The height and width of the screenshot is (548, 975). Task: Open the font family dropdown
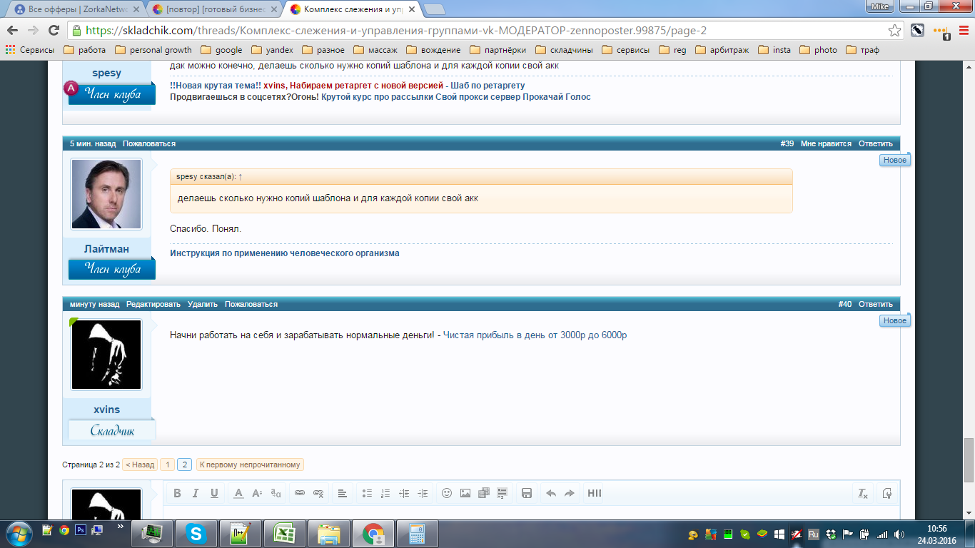point(276,493)
